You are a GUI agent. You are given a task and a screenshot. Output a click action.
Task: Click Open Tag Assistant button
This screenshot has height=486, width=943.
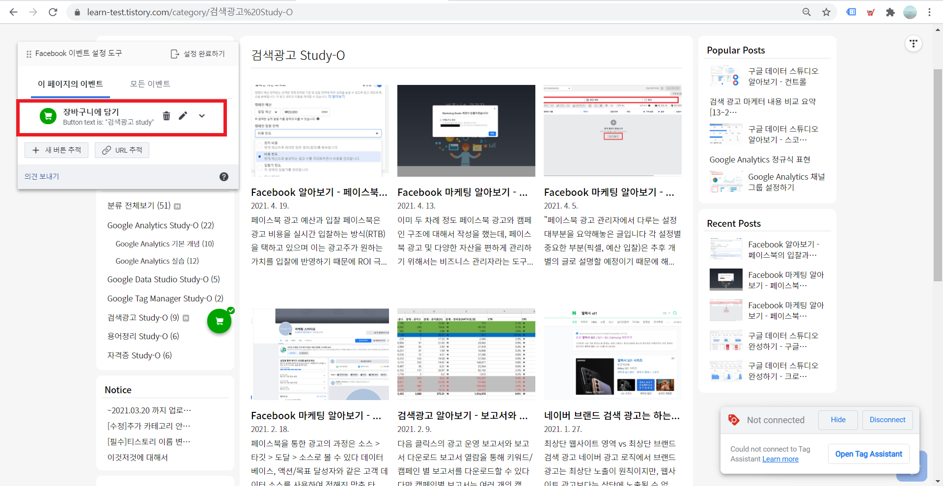pos(869,454)
